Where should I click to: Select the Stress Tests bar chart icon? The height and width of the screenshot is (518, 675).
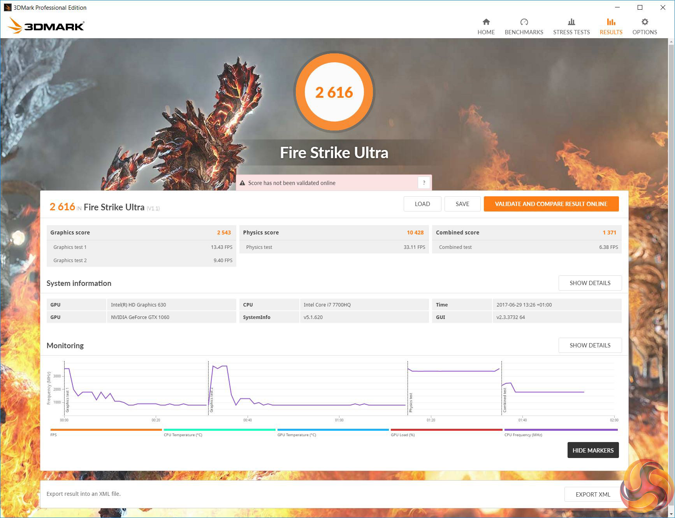(571, 22)
